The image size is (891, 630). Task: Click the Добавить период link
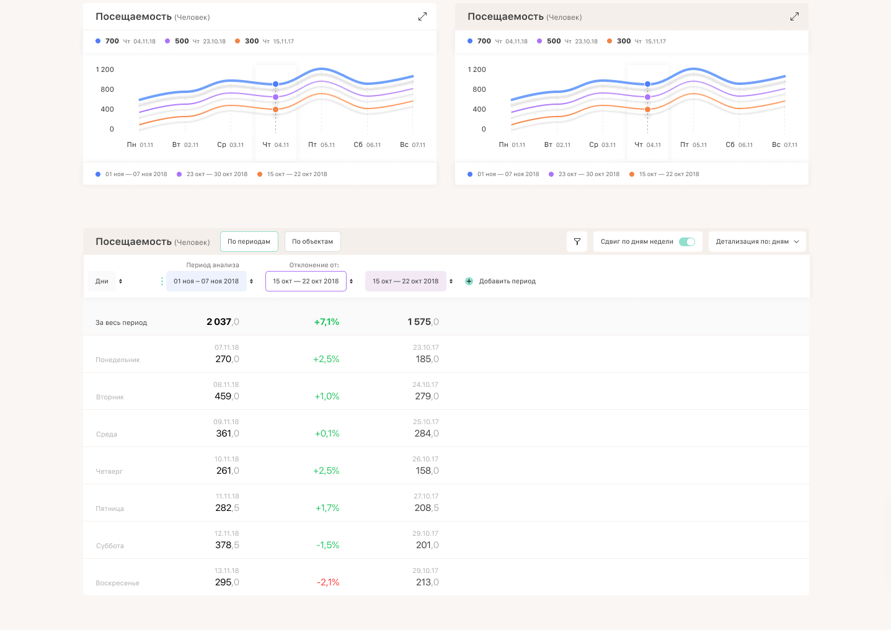pyautogui.click(x=507, y=282)
